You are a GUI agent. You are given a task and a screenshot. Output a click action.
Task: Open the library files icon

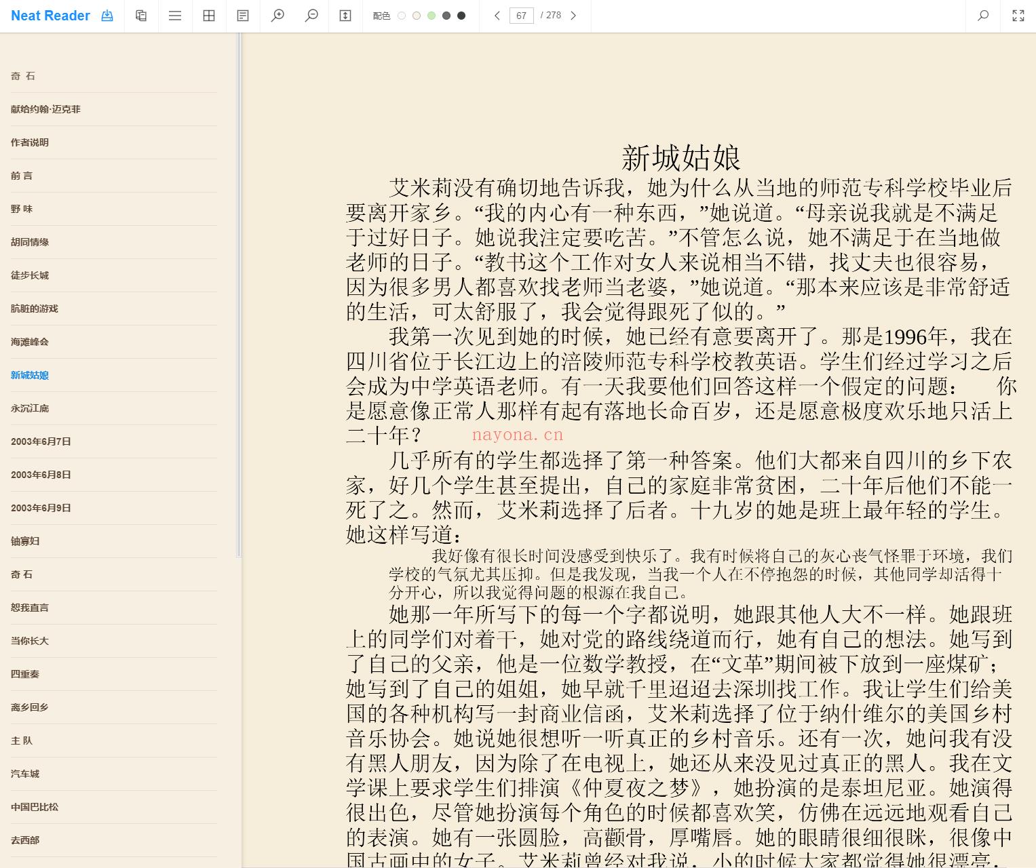[141, 16]
